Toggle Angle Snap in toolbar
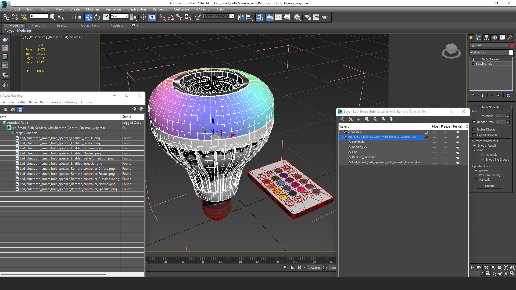The image size is (516, 290). click(x=171, y=17)
